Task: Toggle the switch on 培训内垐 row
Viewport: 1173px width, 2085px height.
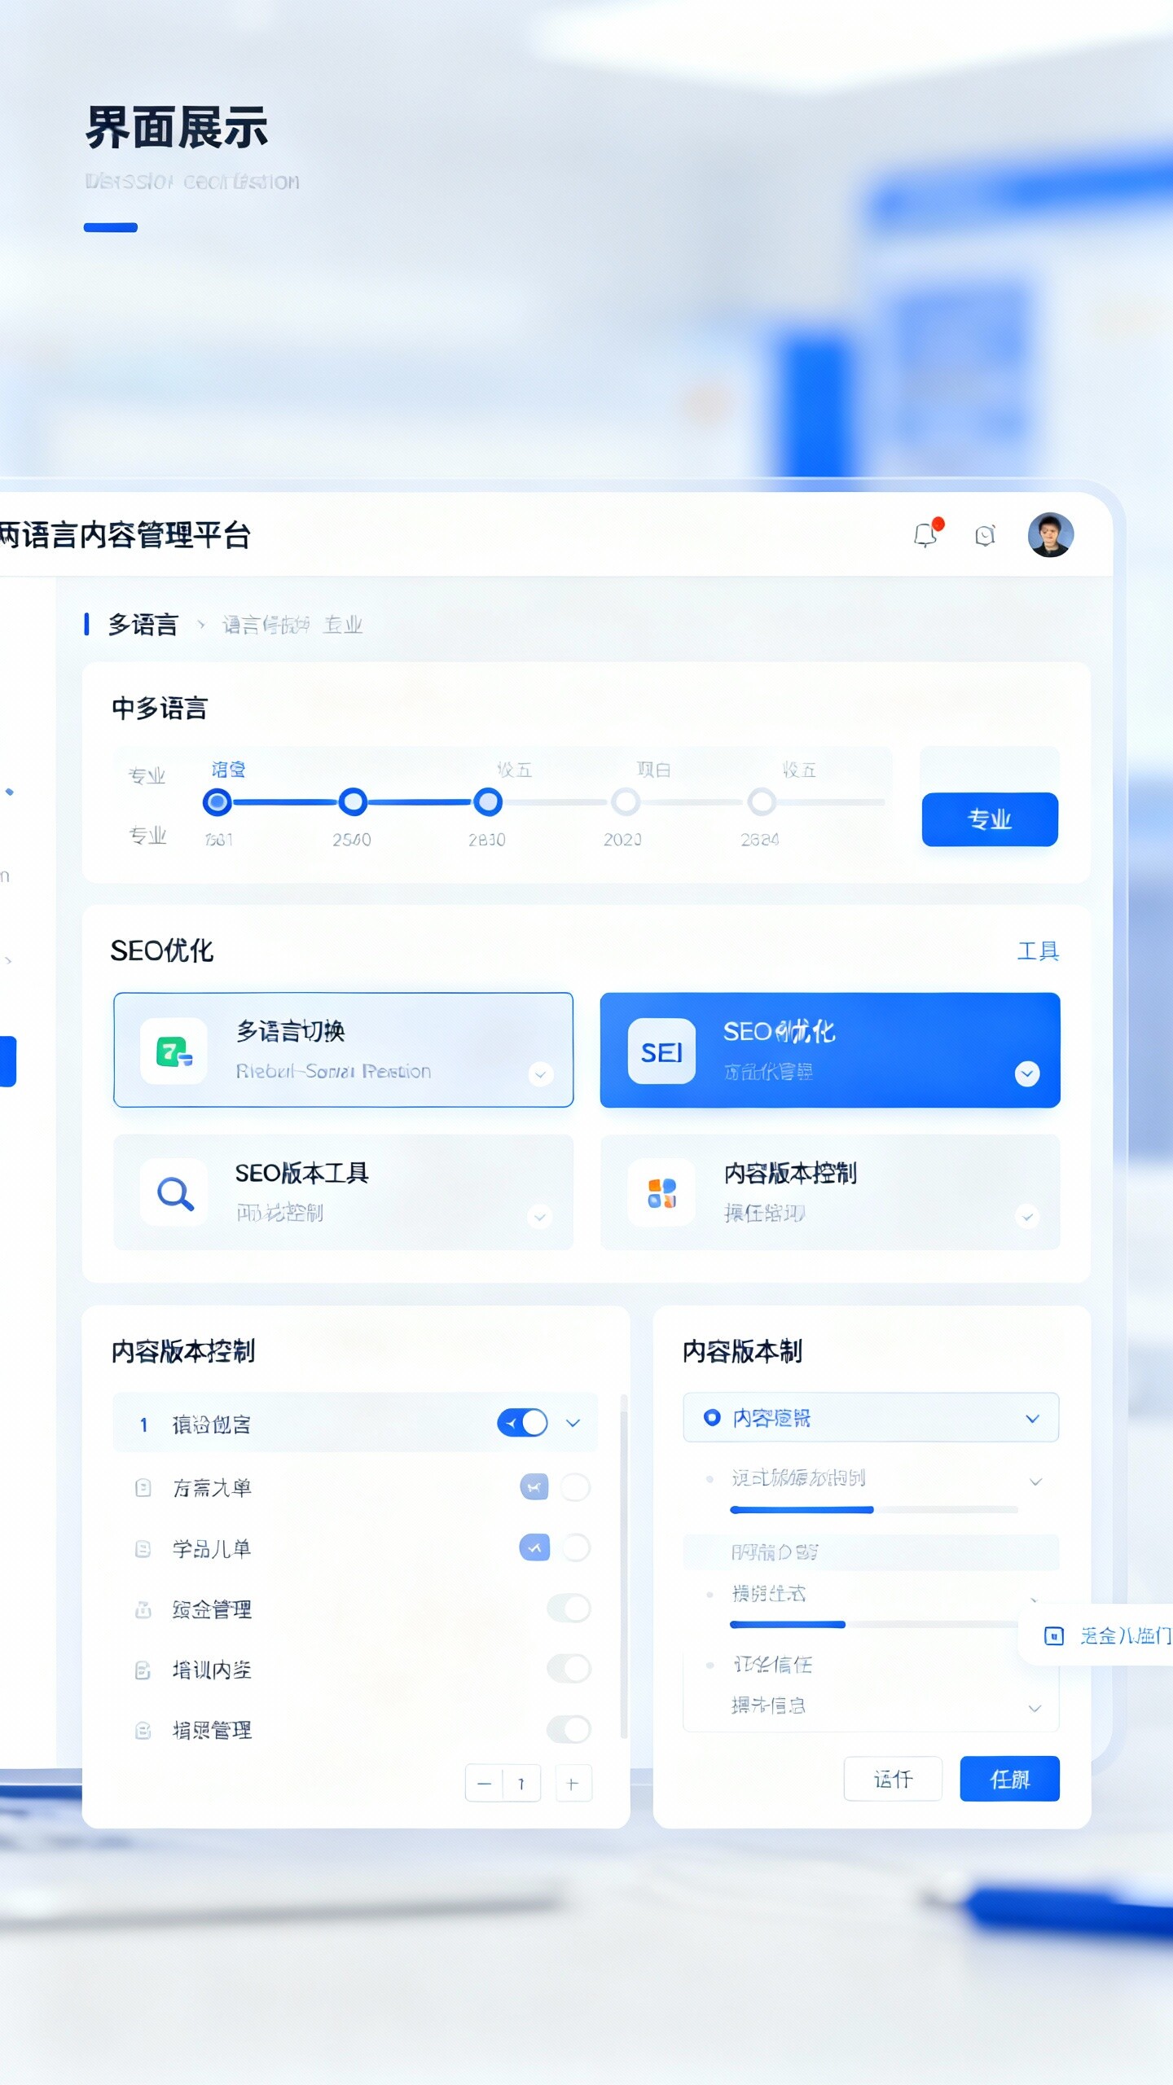Action: tap(569, 1669)
